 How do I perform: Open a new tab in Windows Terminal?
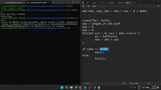click(x=53, y=2)
